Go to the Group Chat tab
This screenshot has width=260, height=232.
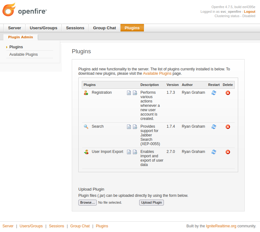click(104, 28)
